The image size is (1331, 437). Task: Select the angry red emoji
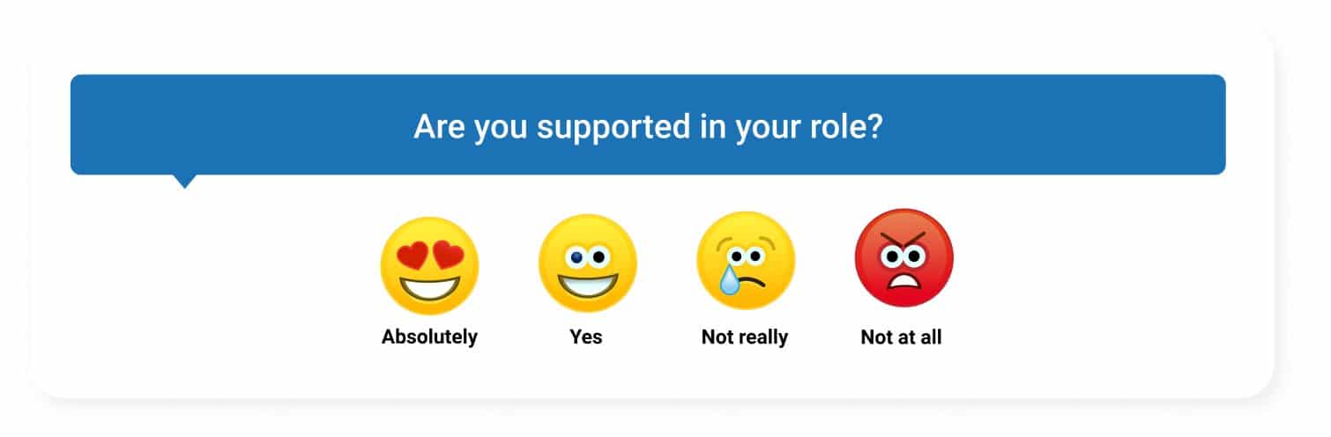tap(904, 258)
